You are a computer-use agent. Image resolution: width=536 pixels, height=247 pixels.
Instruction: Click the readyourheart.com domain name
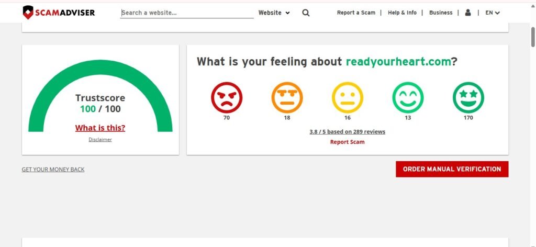point(398,62)
